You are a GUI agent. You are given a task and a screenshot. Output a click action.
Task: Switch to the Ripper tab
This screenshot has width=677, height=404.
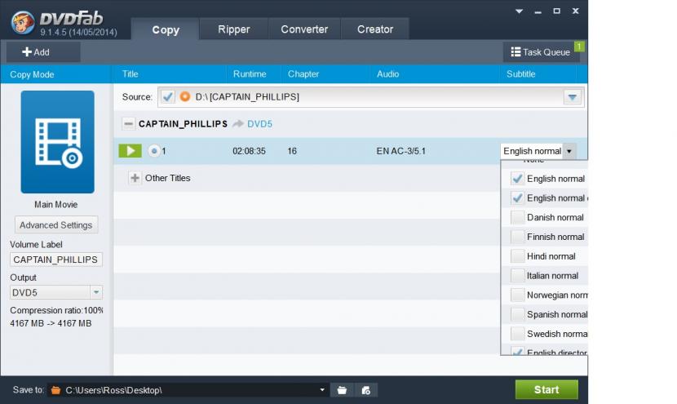[233, 29]
